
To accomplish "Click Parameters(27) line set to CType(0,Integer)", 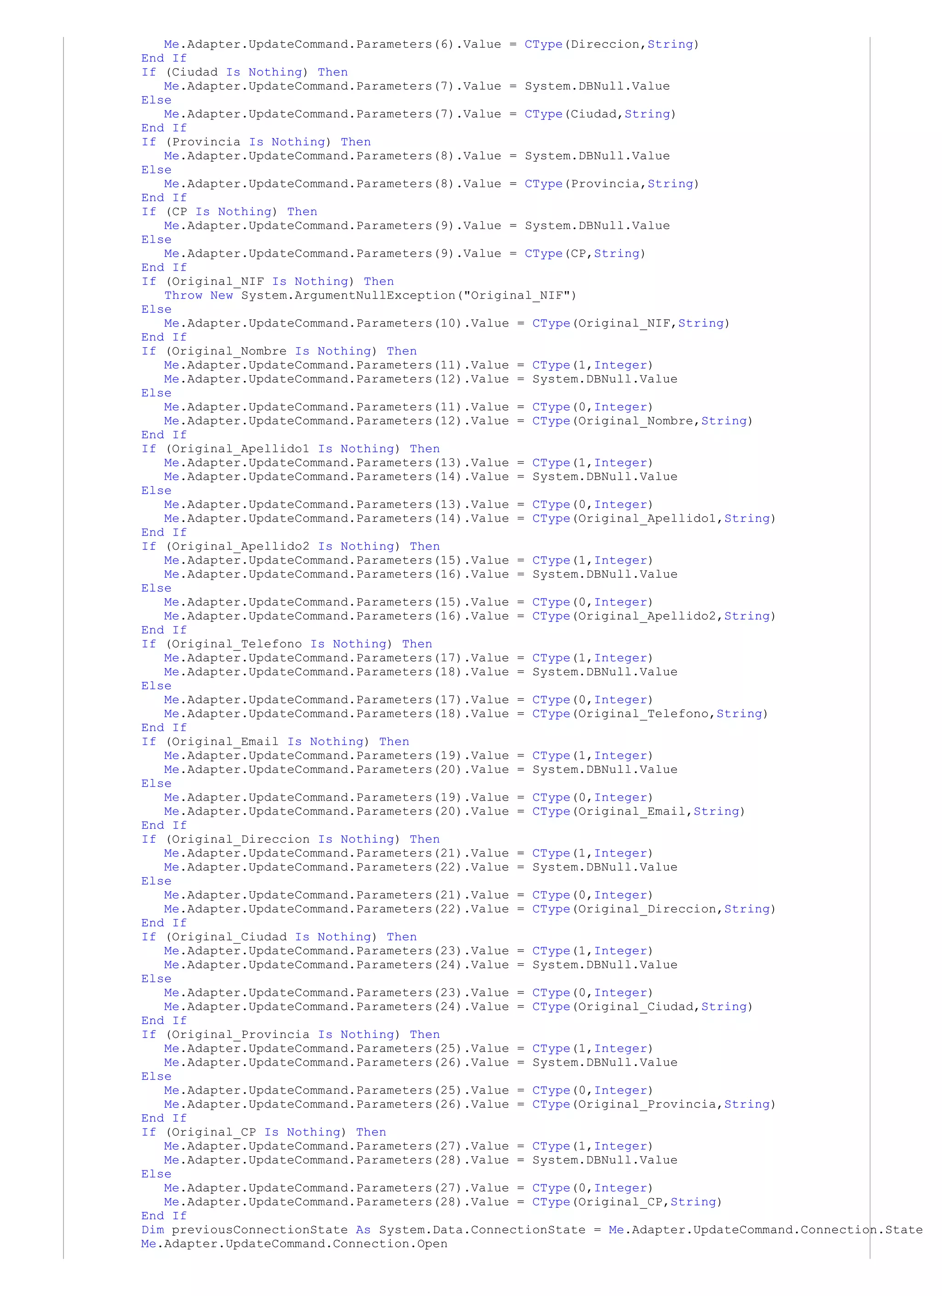I will click(x=408, y=1188).
